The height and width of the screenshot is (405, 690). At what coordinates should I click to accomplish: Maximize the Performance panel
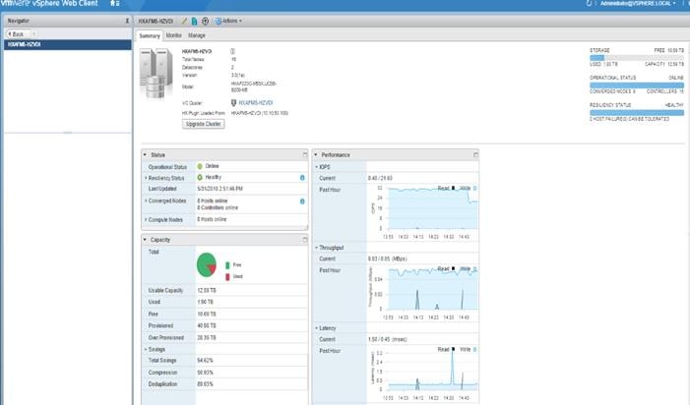pyautogui.click(x=475, y=154)
